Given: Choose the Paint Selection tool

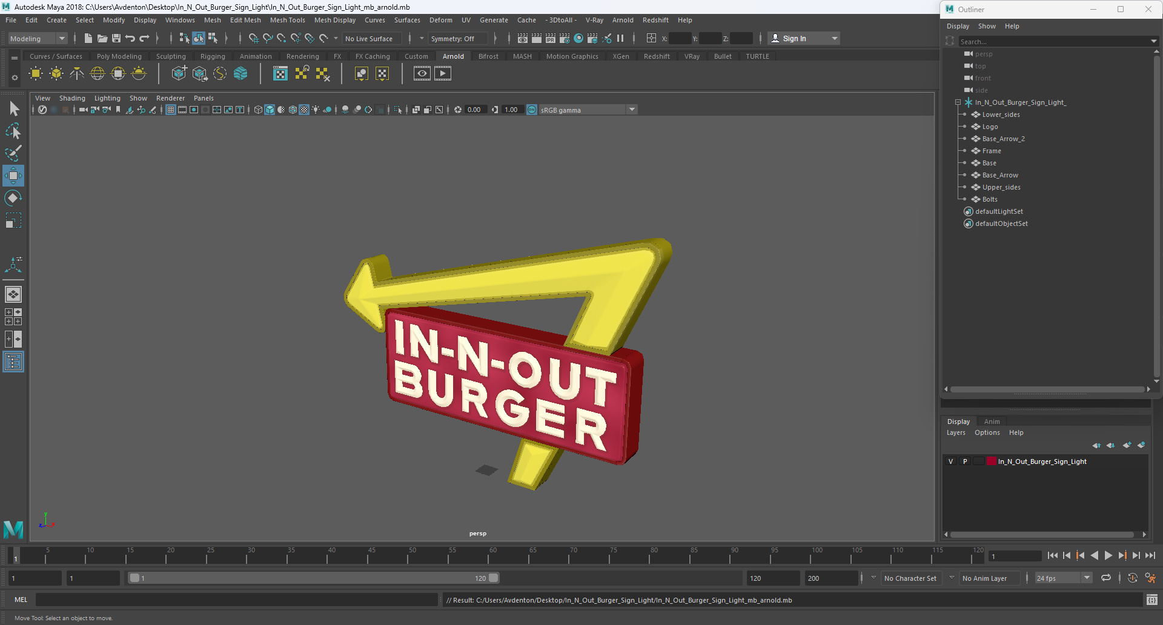Looking at the screenshot, I should [13, 153].
